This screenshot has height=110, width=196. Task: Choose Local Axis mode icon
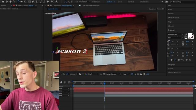pyautogui.click(x=66, y=2)
